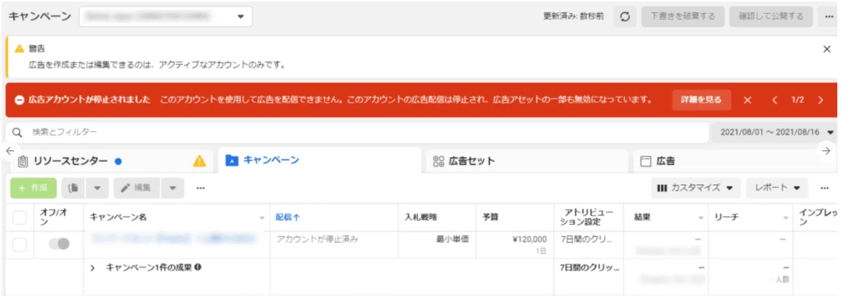This screenshot has width=845, height=296.
Task: Open the blurred campaign name link
Action: [174, 238]
